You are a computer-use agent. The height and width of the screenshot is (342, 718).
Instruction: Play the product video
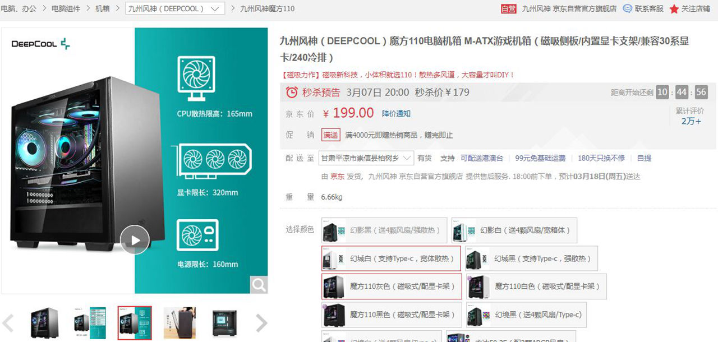tap(135, 239)
